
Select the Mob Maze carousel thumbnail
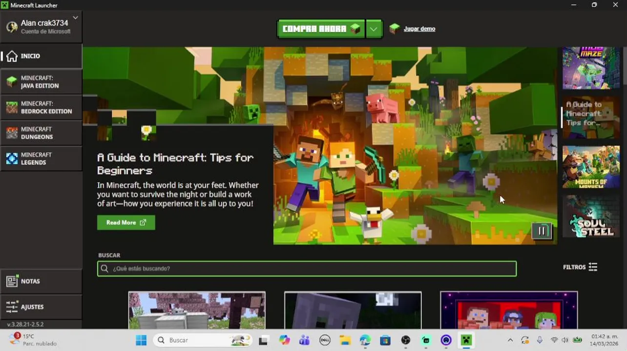click(591, 68)
